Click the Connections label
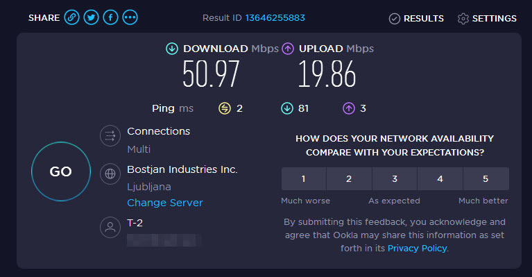 pos(158,131)
